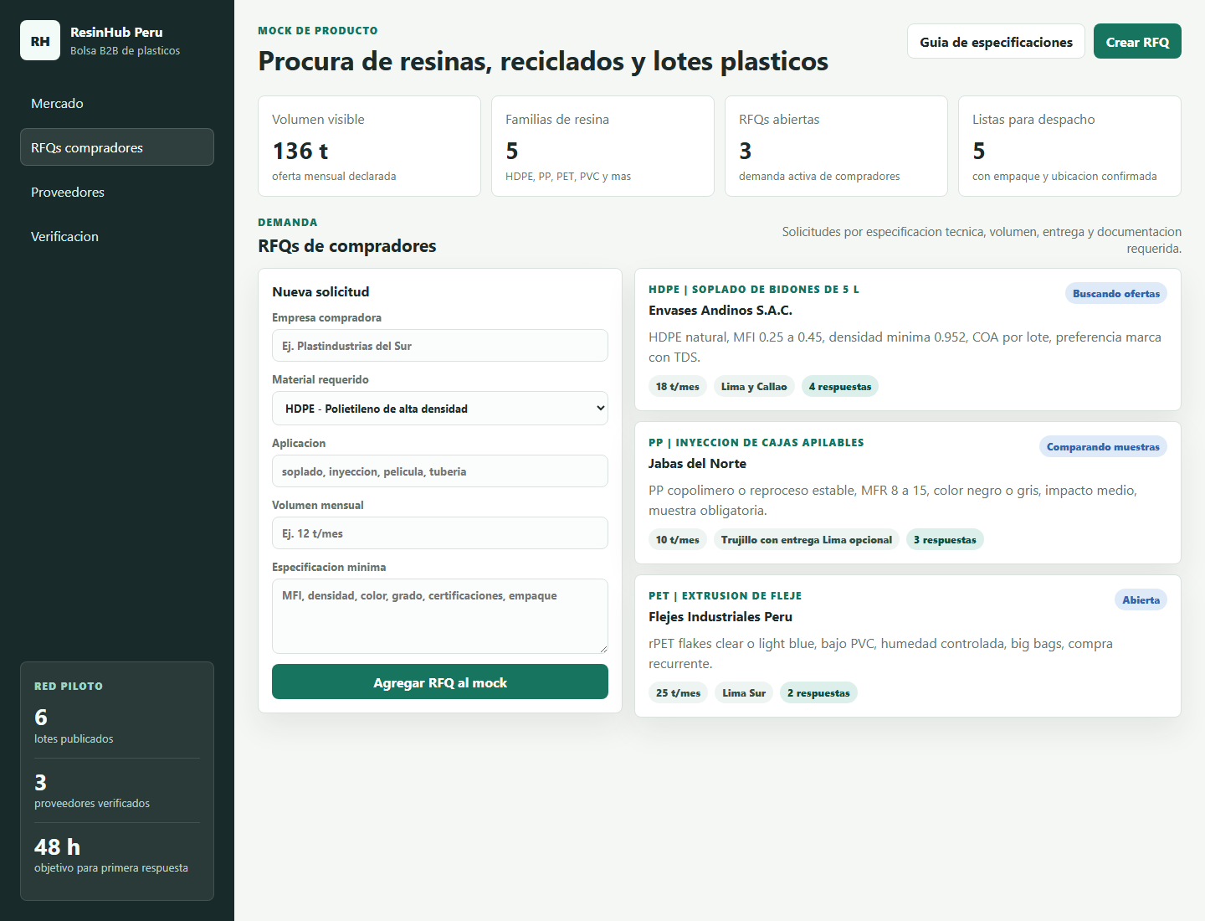Focus the Volumen mensual field
This screenshot has height=921, width=1205.
point(440,533)
